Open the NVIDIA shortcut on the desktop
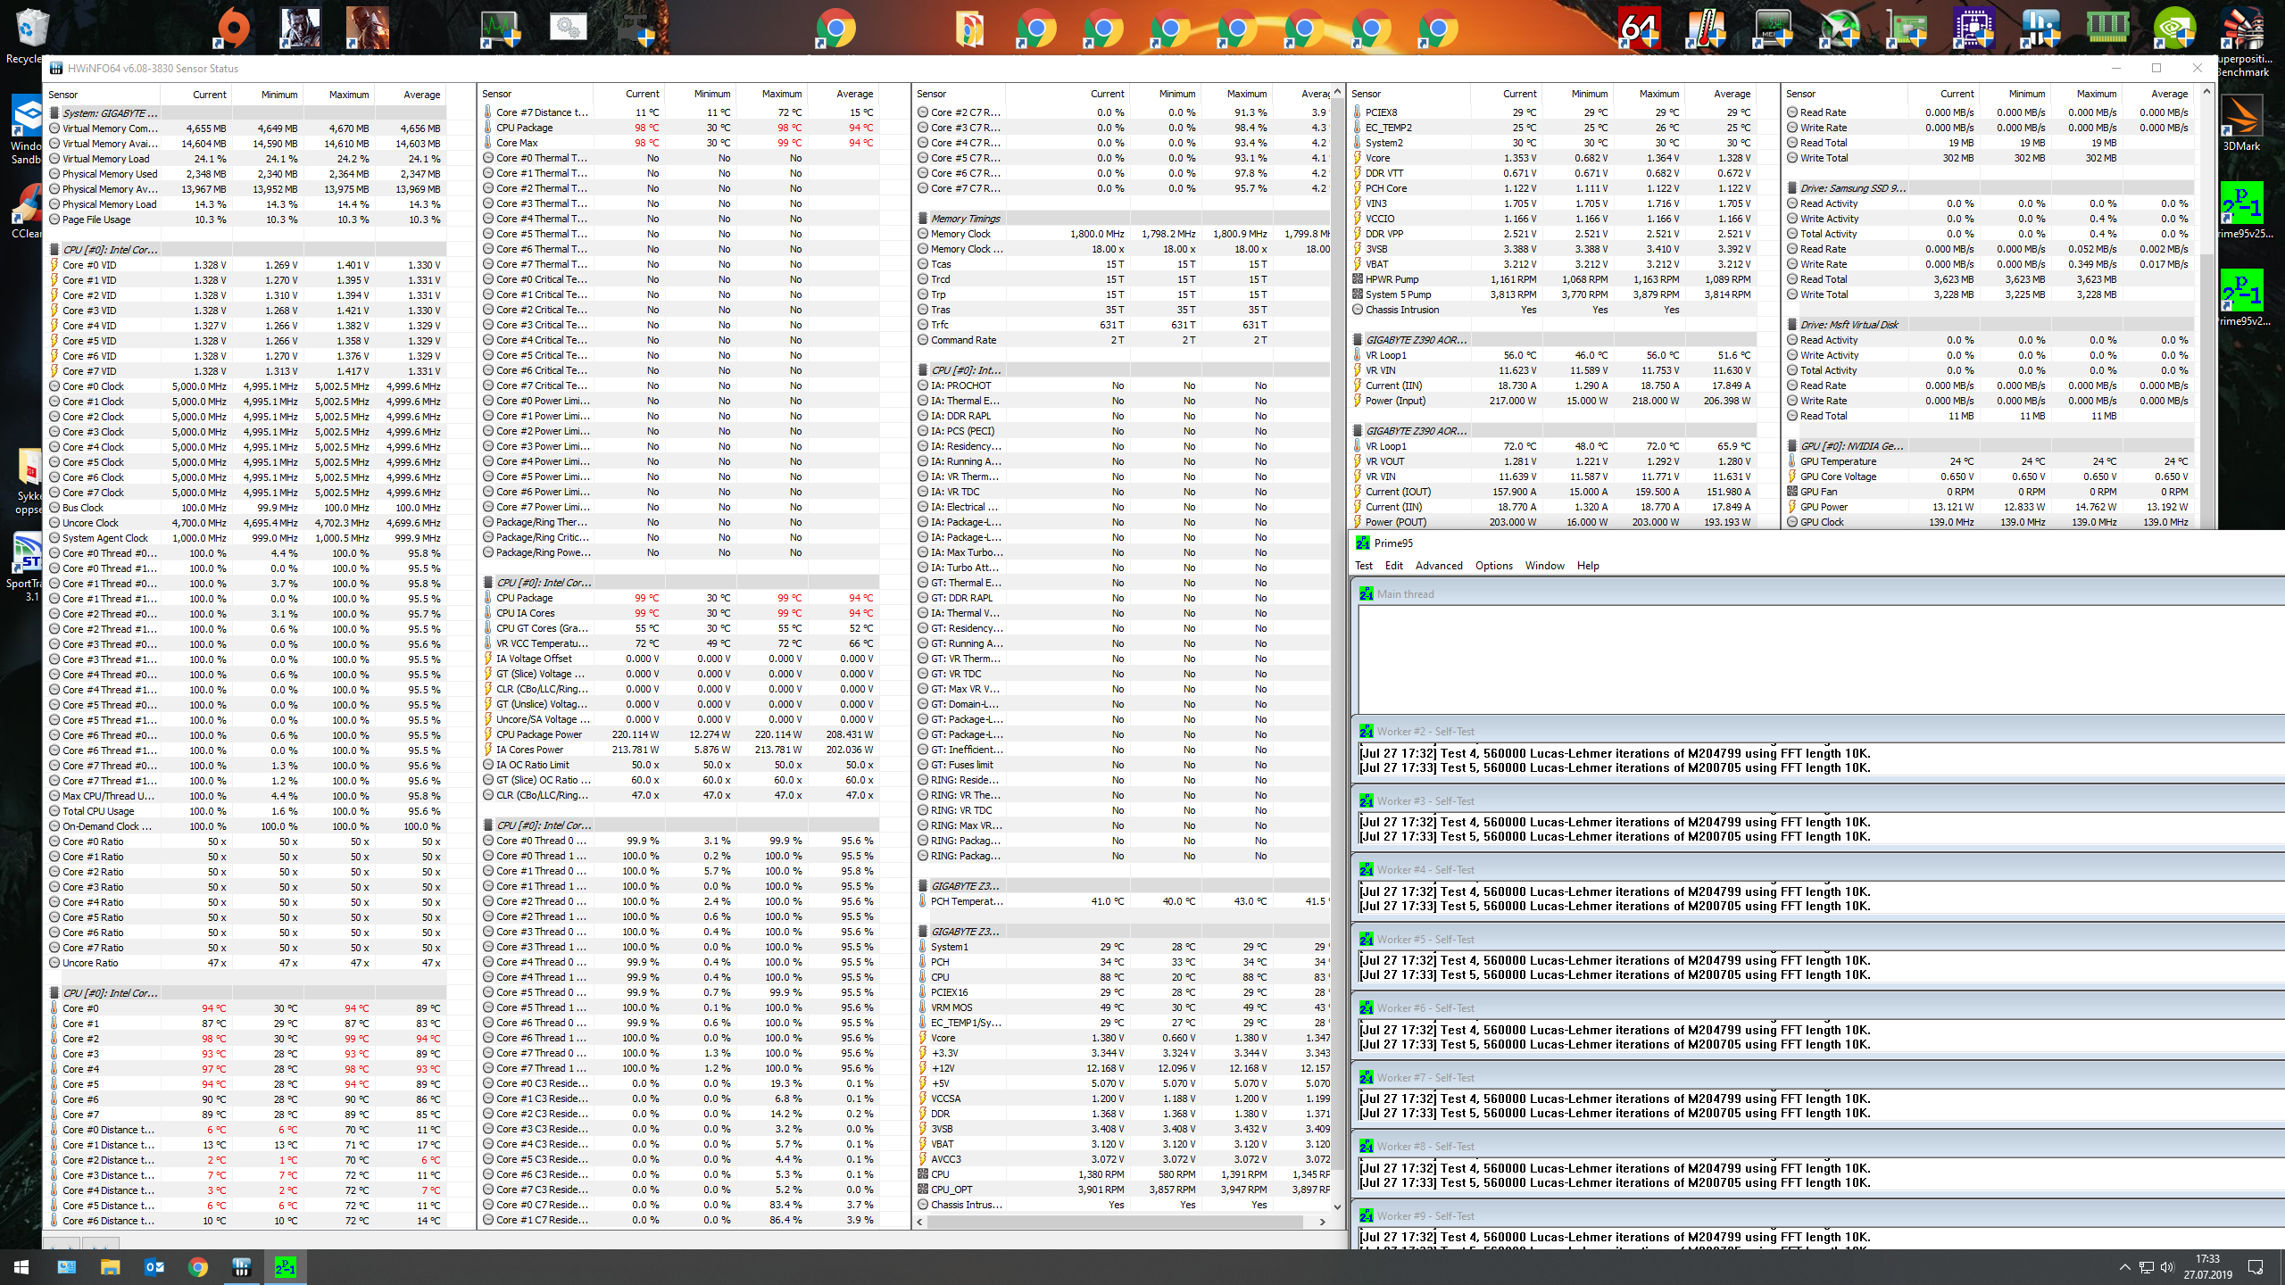Screen dimensions: 2285x1285 [x=2174, y=29]
